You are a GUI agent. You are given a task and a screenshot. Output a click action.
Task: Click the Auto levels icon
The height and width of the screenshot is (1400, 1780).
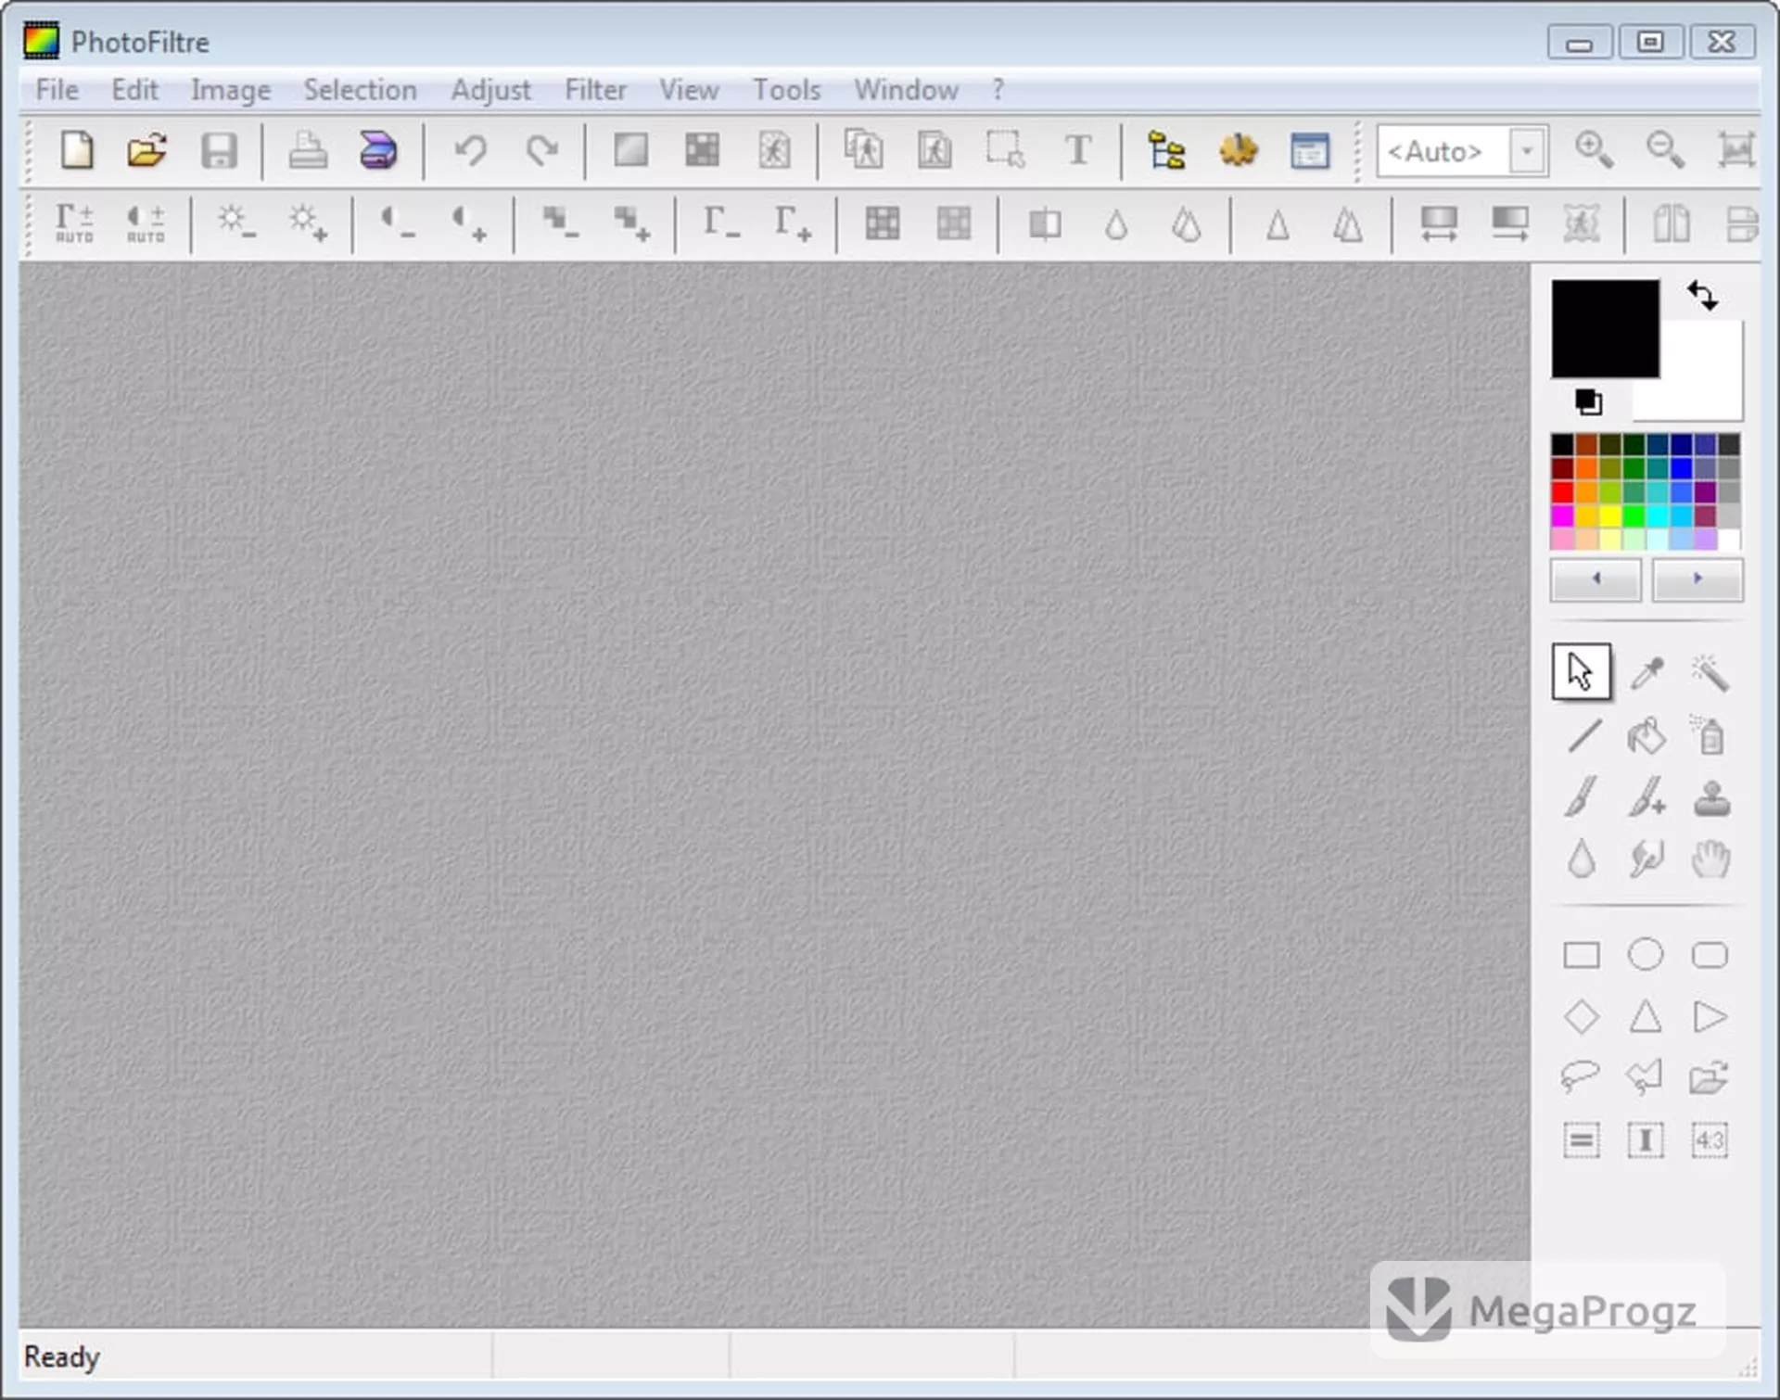[x=74, y=223]
